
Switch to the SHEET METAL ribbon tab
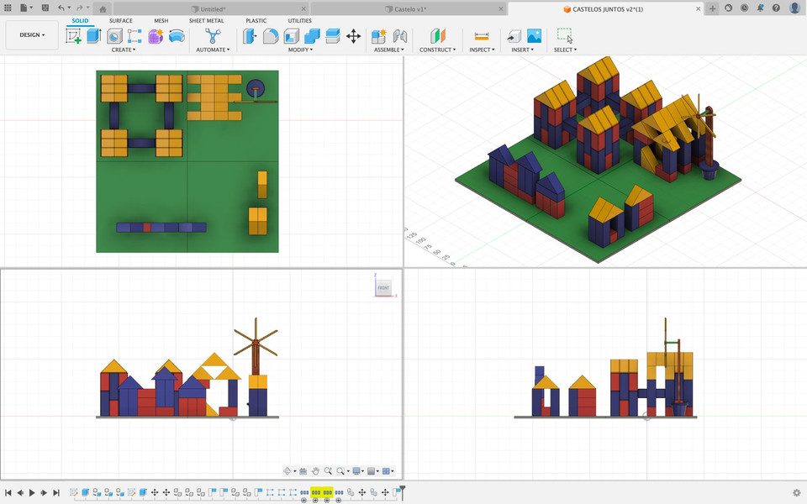(x=206, y=20)
